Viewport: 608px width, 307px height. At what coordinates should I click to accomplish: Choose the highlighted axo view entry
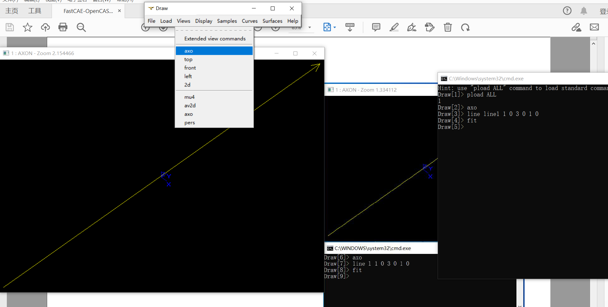click(214, 51)
